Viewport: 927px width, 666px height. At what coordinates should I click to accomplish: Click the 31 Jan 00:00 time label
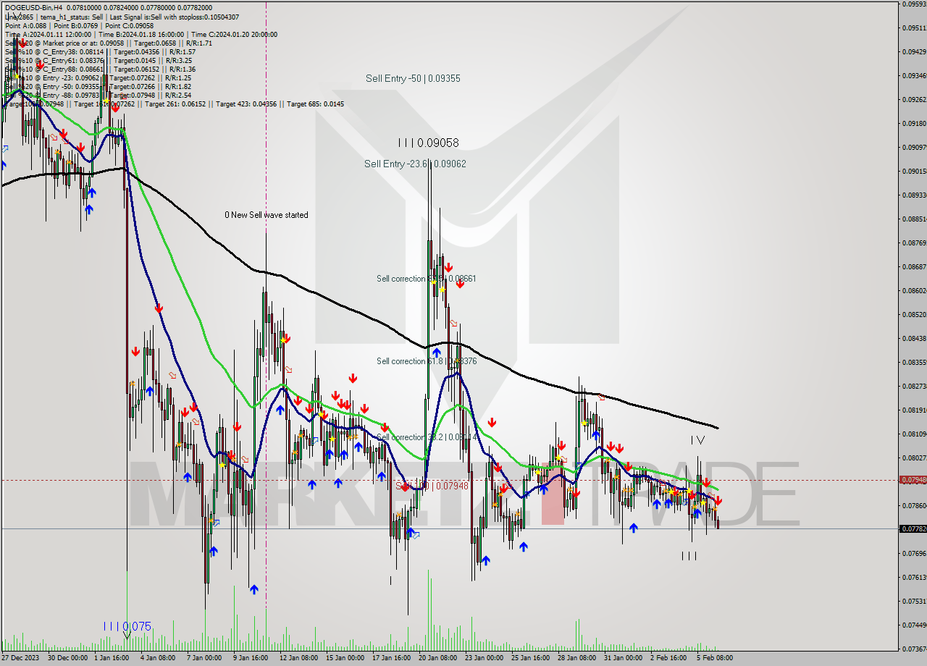tap(623, 658)
